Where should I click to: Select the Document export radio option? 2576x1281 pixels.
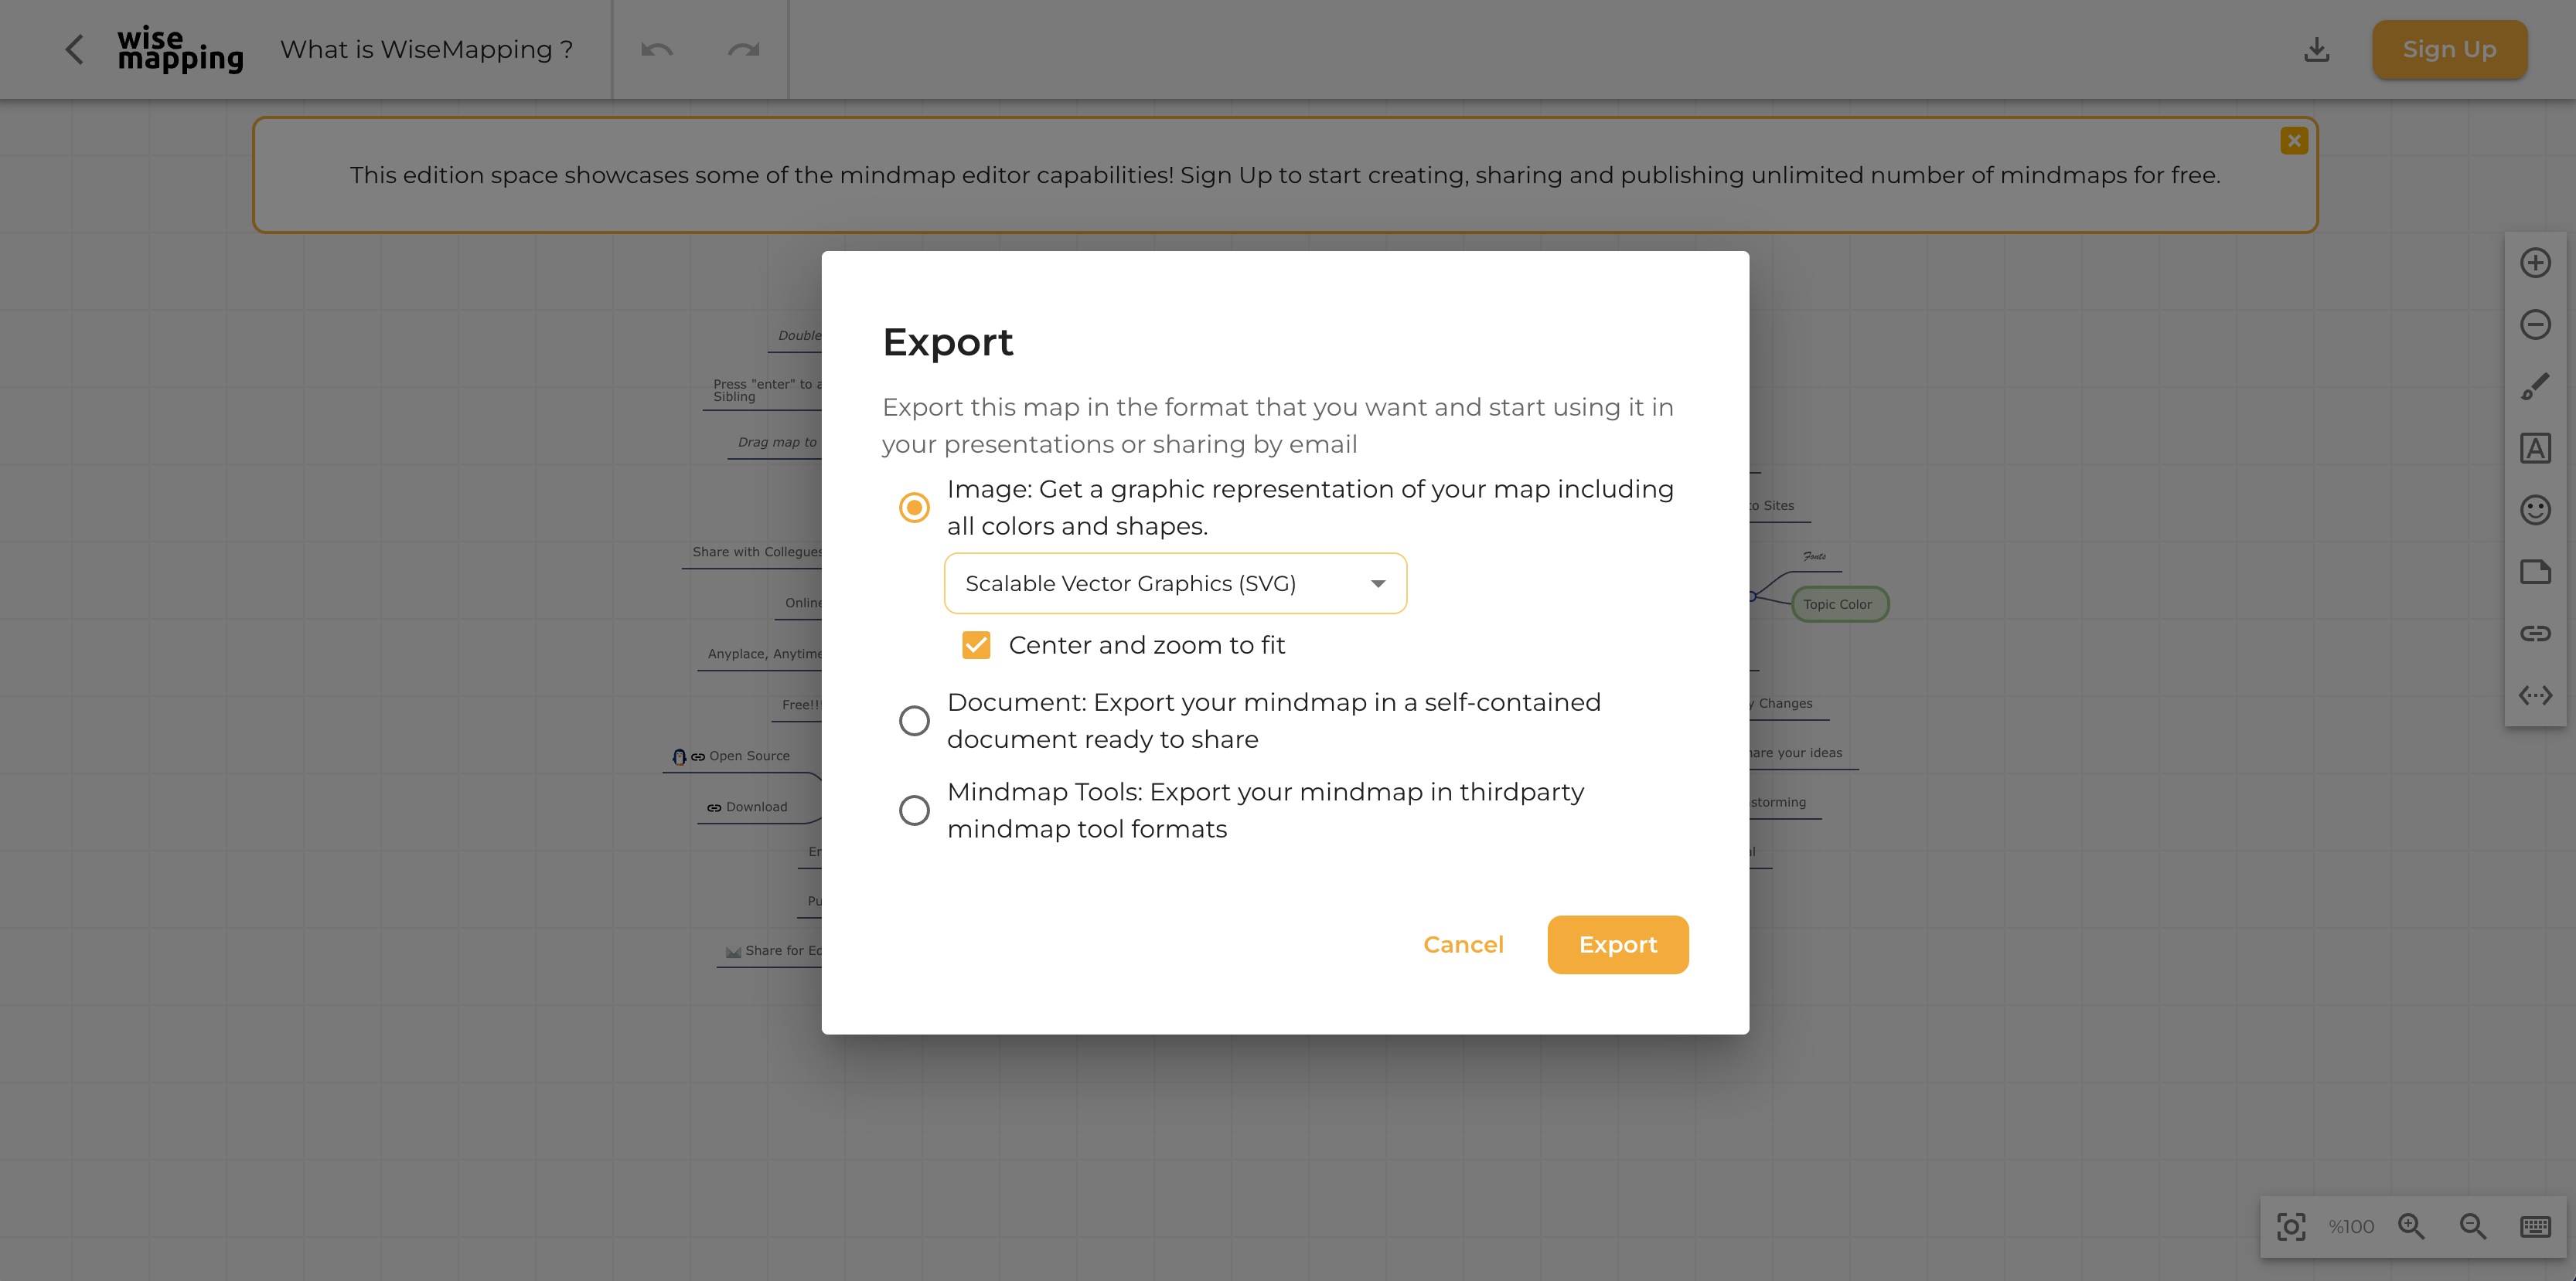pos(914,720)
